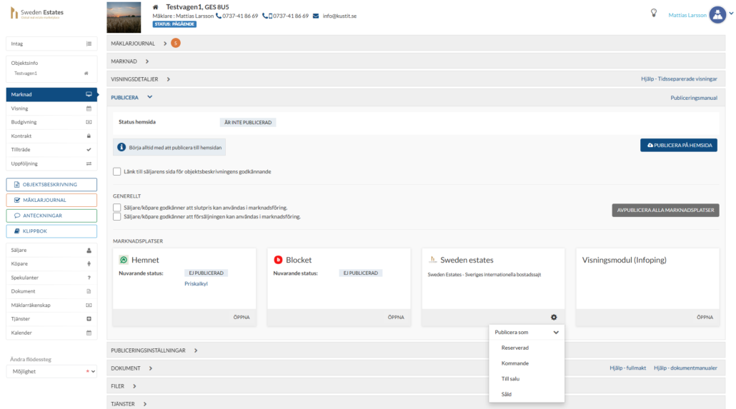Image resolution: width=736 pixels, height=409 pixels.
Task: Tick the försäljningen marketing consent checkbox
Action: click(117, 216)
